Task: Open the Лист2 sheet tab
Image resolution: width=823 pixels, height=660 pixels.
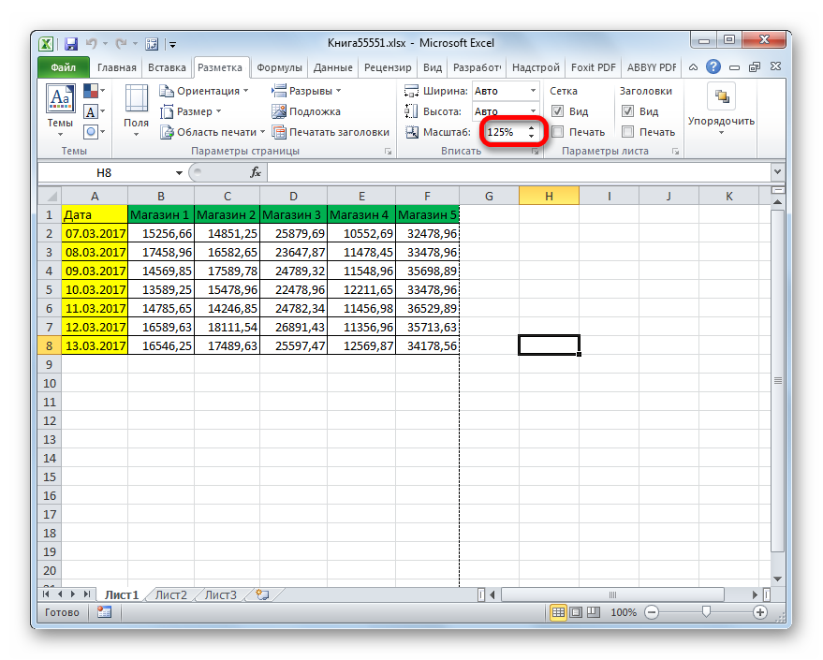Action: click(x=171, y=595)
